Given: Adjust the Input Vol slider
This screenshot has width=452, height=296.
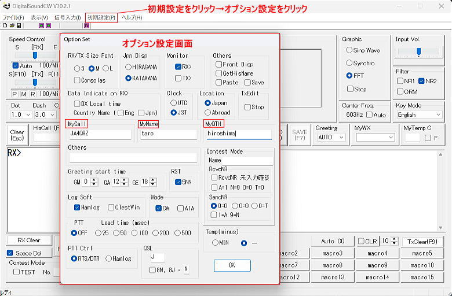Looking at the screenshot, I should [x=418, y=52].
